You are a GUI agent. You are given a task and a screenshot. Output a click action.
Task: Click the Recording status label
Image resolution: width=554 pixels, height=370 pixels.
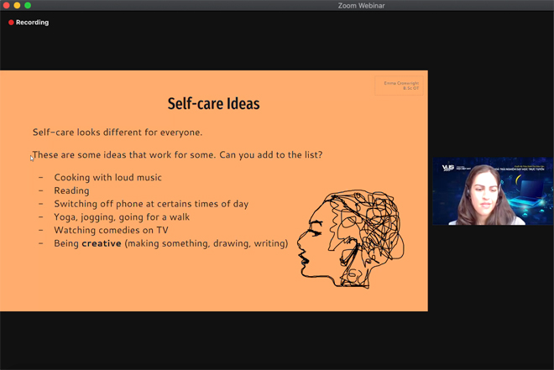[x=32, y=23]
